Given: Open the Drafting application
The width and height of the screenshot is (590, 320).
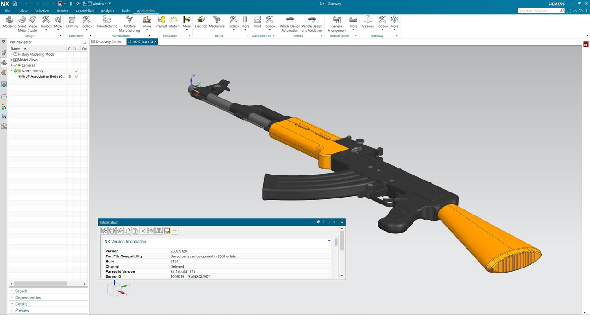Looking at the screenshot, I should [x=72, y=22].
